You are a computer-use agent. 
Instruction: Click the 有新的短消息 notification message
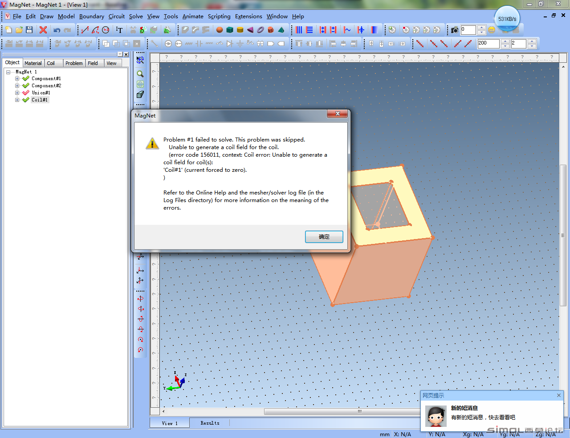pos(483,418)
